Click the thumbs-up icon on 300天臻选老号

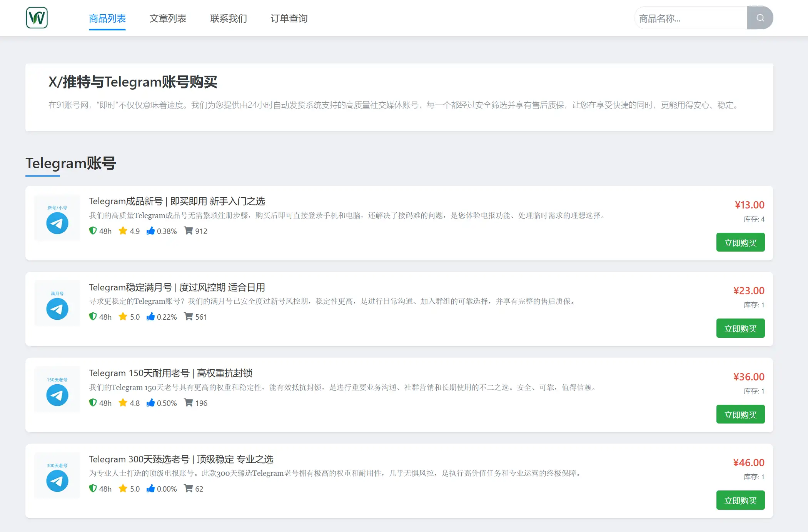[x=150, y=489]
